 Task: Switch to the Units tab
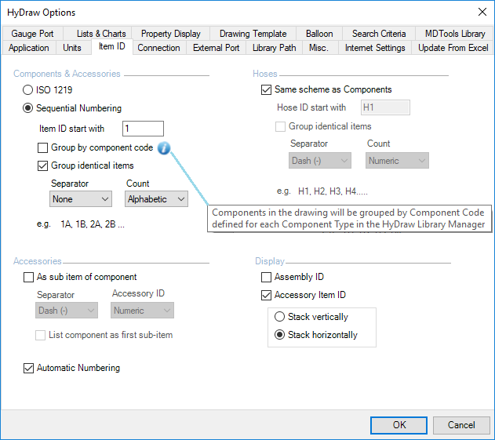pyautogui.click(x=72, y=48)
